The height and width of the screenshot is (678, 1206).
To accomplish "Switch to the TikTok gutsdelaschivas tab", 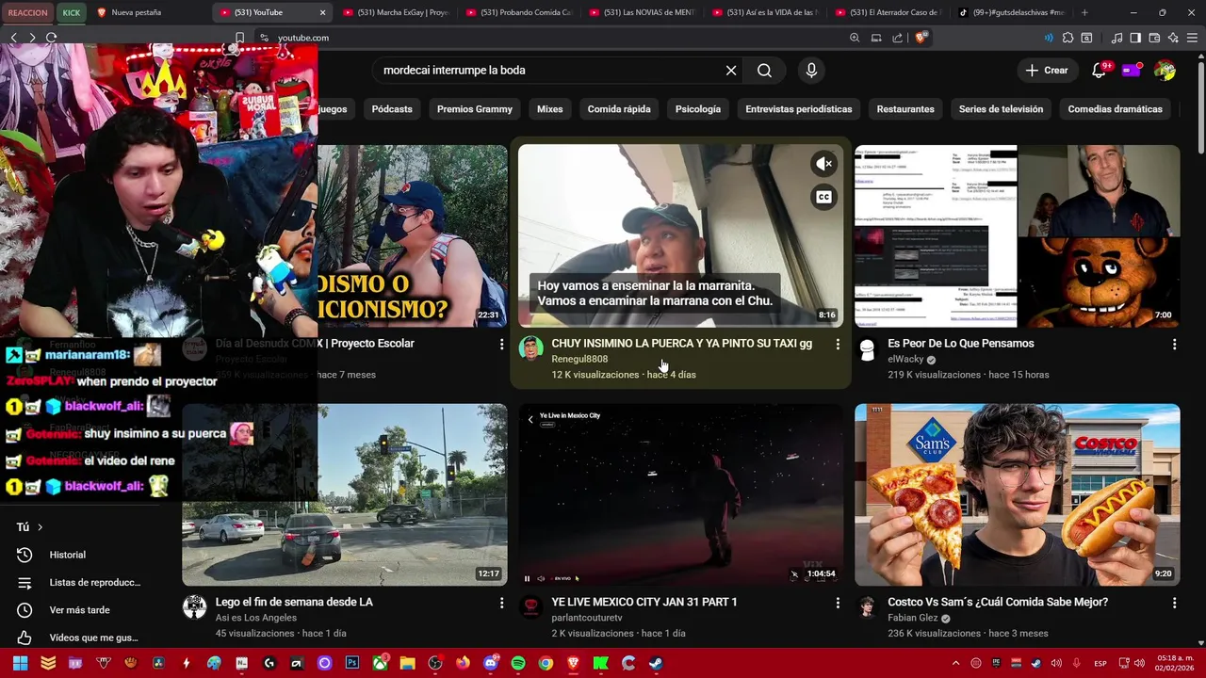I will pyautogui.click(x=1012, y=12).
